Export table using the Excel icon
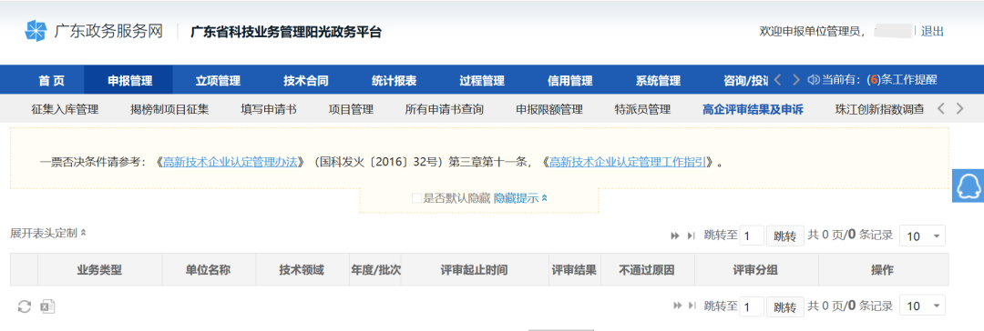 (x=47, y=306)
